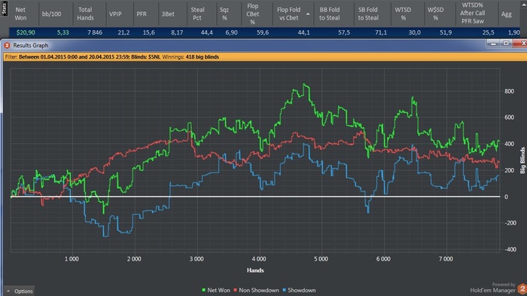
Task: Sort by the Net Won column header
Action: pyautogui.click(x=20, y=14)
